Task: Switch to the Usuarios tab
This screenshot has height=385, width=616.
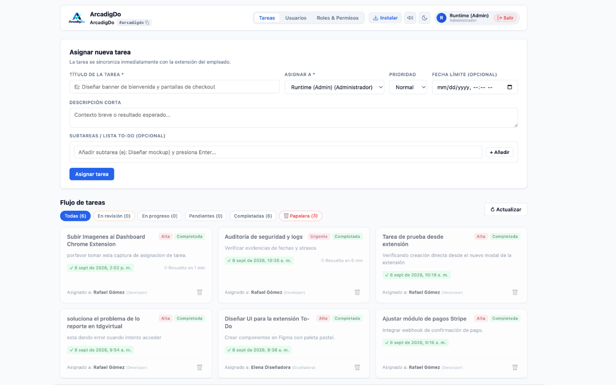Action: click(295, 18)
